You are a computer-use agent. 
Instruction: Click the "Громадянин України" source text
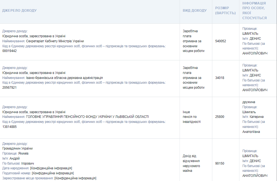[17, 148]
